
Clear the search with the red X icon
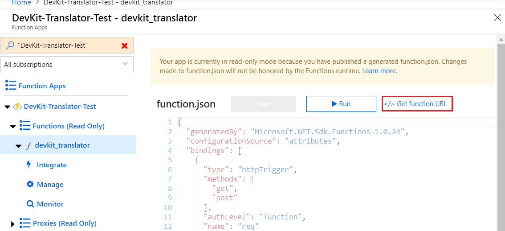tap(125, 46)
